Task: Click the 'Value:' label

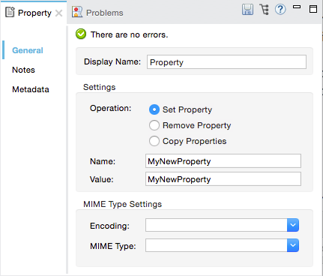Action: click(102, 179)
